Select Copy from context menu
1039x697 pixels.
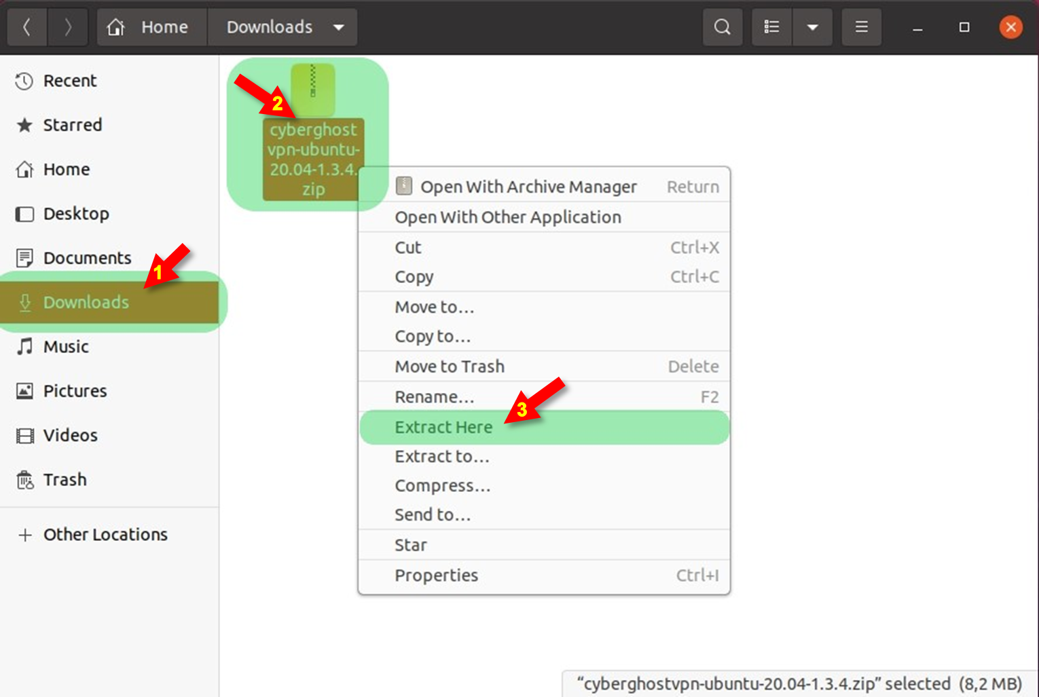[x=544, y=277]
